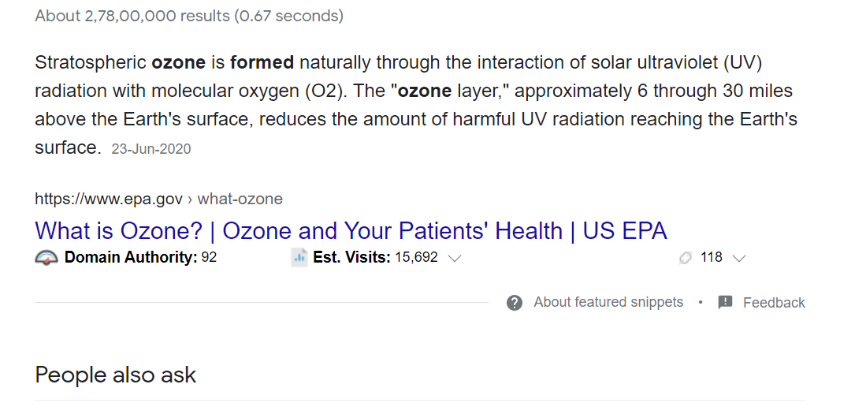Image resolution: width=866 pixels, height=414 pixels.
Task: Click the 118 backlinks count
Action: point(712,258)
